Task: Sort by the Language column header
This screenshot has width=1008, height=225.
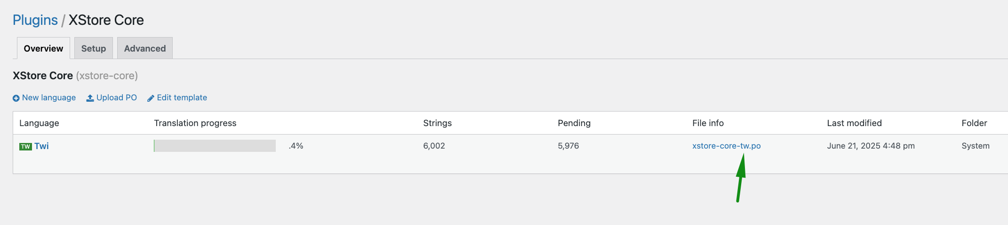Action: coord(39,123)
